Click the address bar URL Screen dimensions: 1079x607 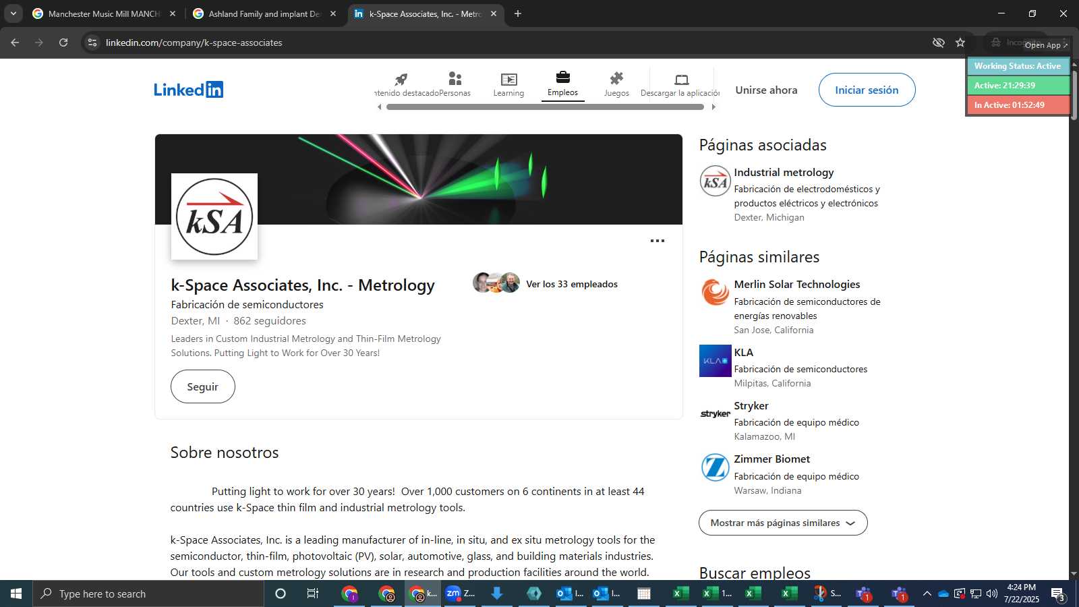[194, 42]
